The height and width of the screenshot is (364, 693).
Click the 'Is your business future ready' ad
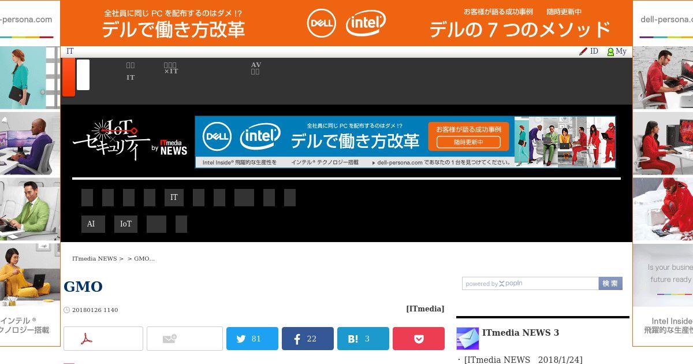coord(663,275)
